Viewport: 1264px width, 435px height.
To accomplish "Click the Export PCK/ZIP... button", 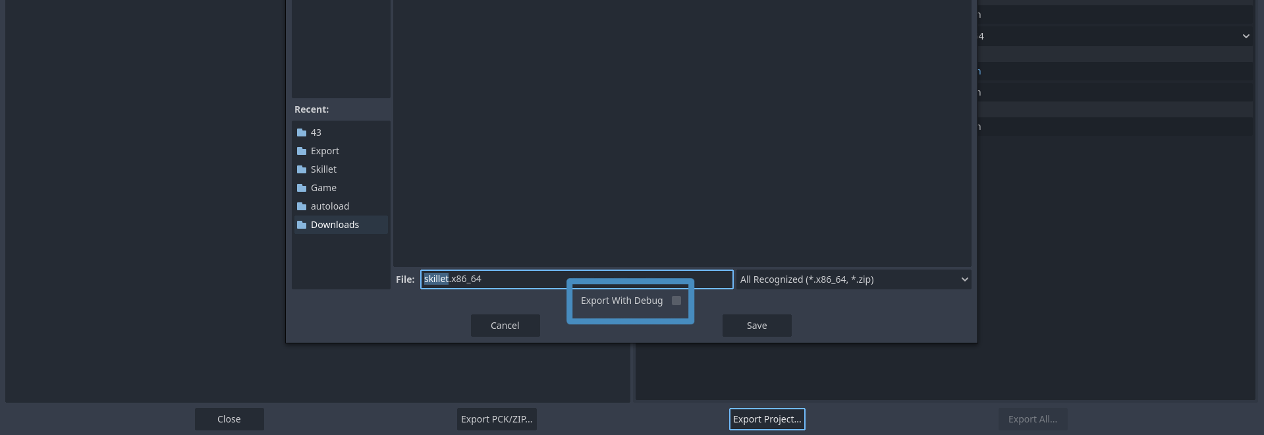I will coord(497,419).
